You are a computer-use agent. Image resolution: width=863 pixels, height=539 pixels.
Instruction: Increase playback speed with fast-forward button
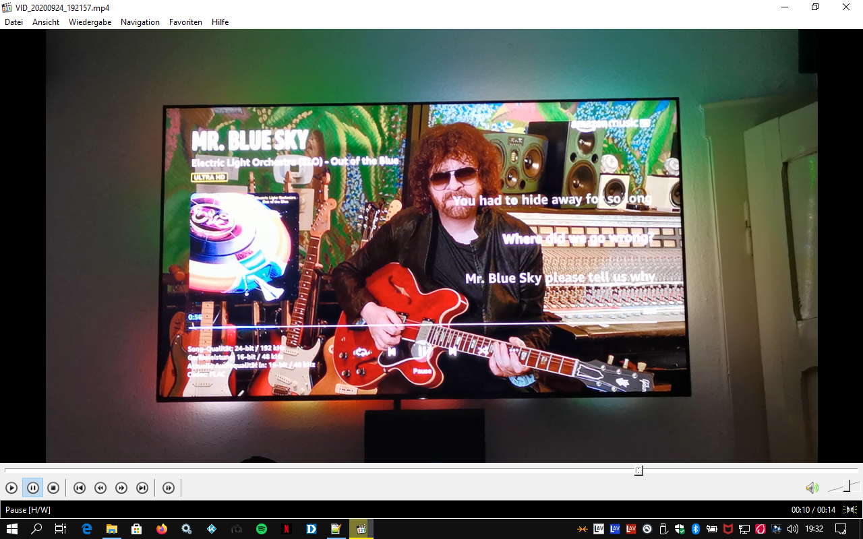click(x=121, y=488)
